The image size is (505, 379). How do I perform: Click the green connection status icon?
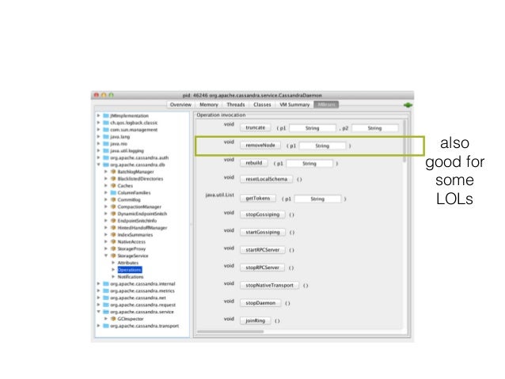click(408, 105)
